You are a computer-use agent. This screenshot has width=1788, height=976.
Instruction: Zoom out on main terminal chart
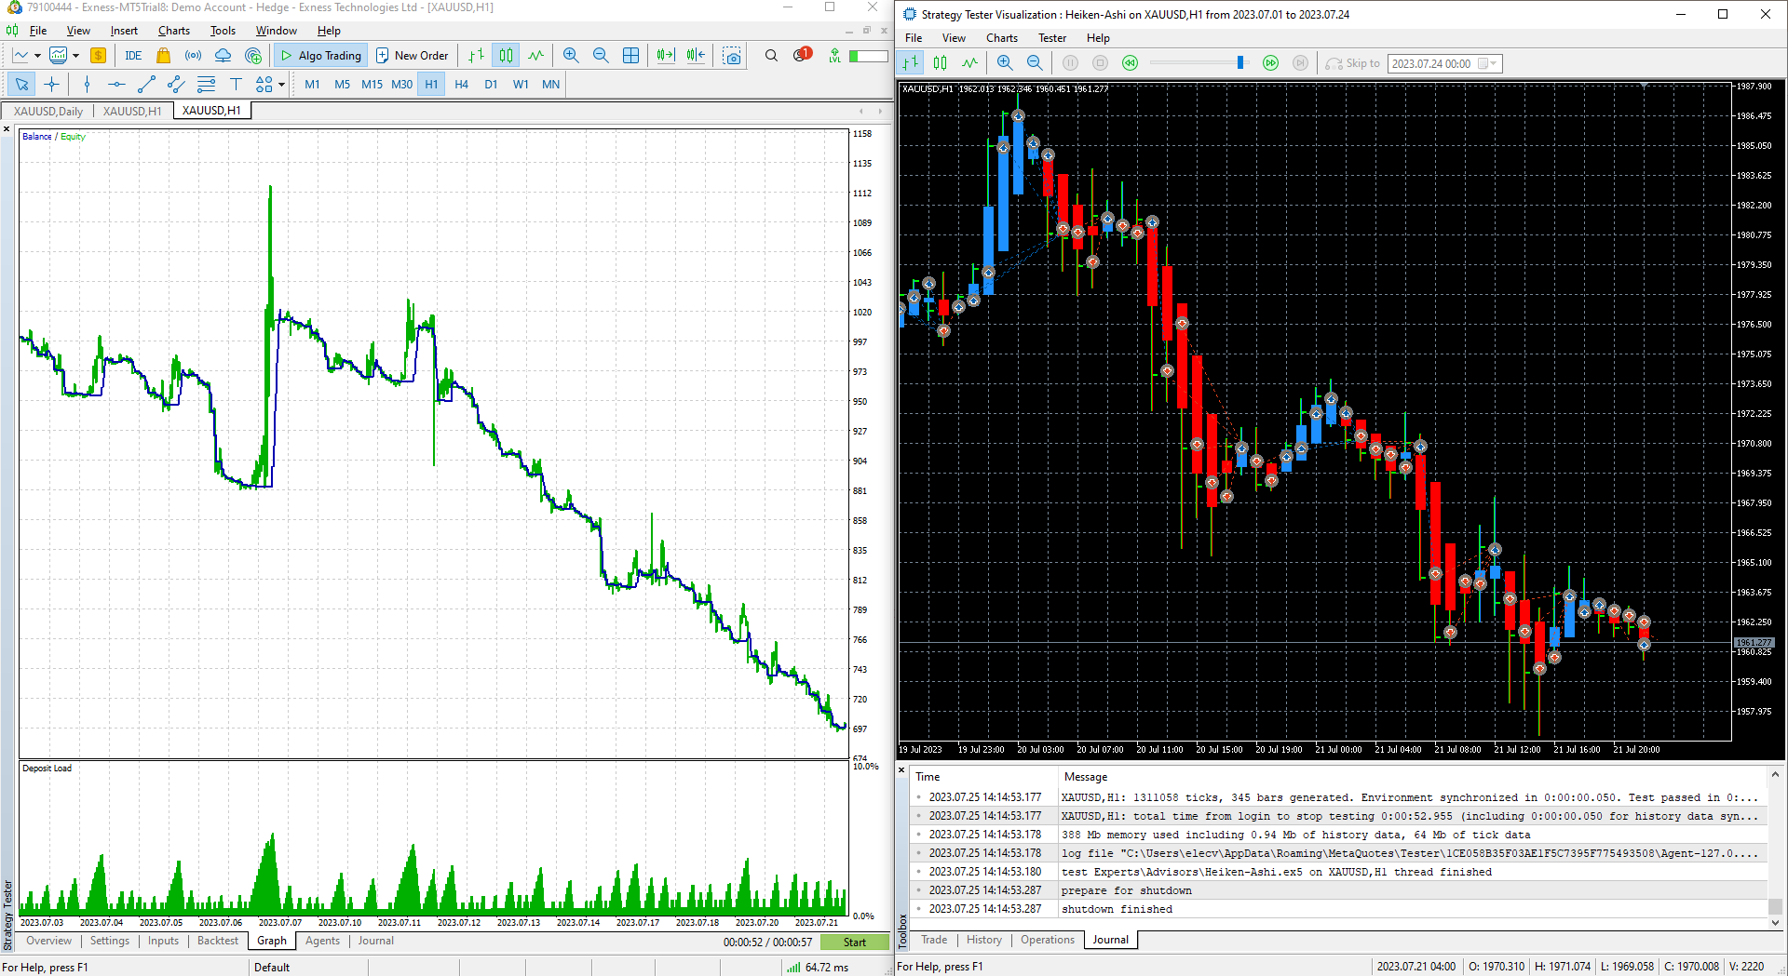pos(601,56)
